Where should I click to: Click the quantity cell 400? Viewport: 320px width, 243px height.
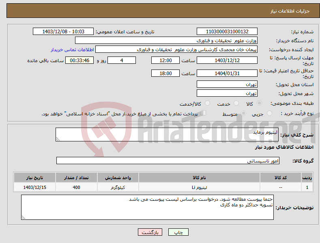(76, 187)
